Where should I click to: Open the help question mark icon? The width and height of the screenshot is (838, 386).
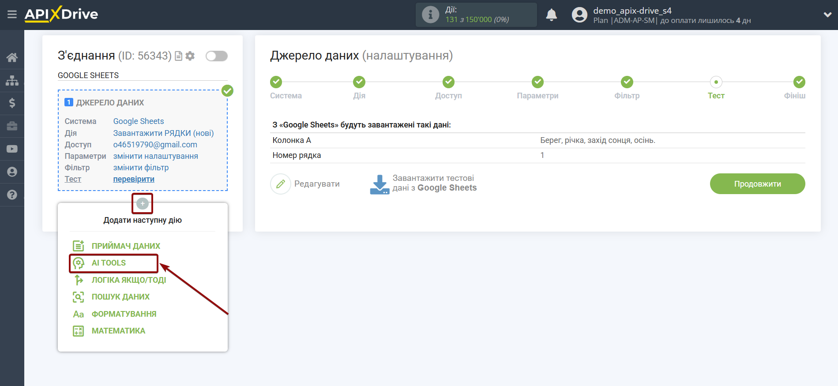pyautogui.click(x=12, y=195)
